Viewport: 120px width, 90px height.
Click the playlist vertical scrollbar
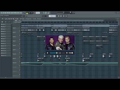[119, 50]
